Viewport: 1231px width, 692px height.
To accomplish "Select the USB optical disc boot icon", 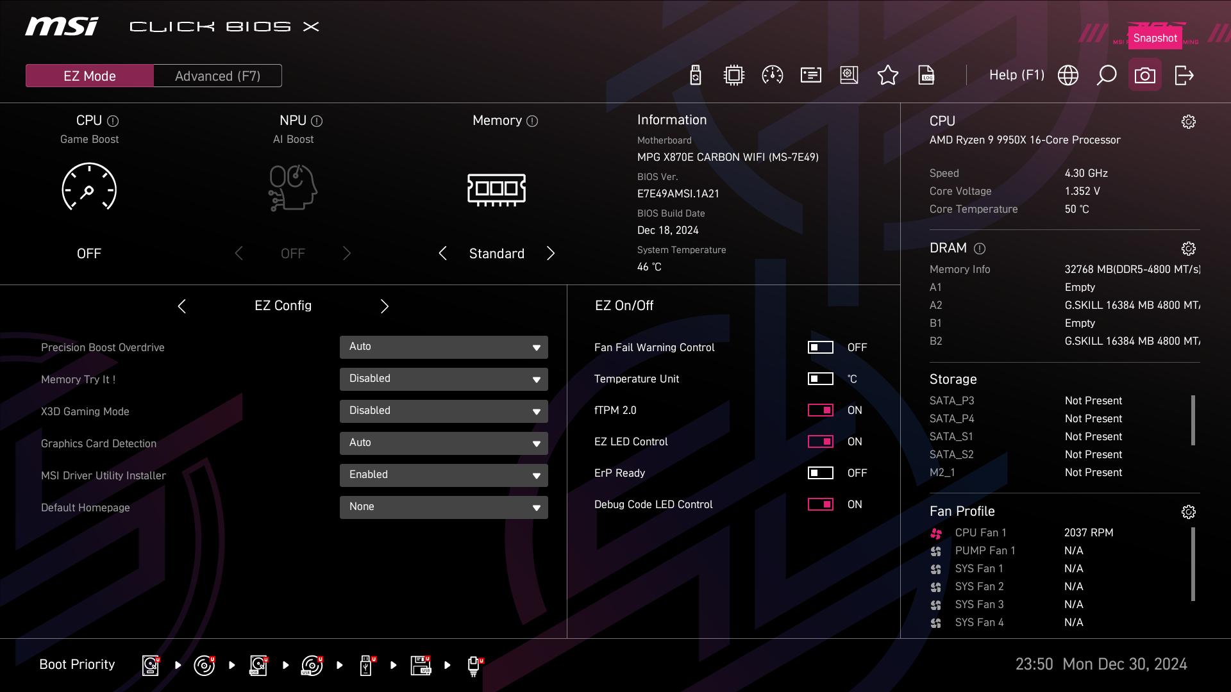I will [312, 666].
